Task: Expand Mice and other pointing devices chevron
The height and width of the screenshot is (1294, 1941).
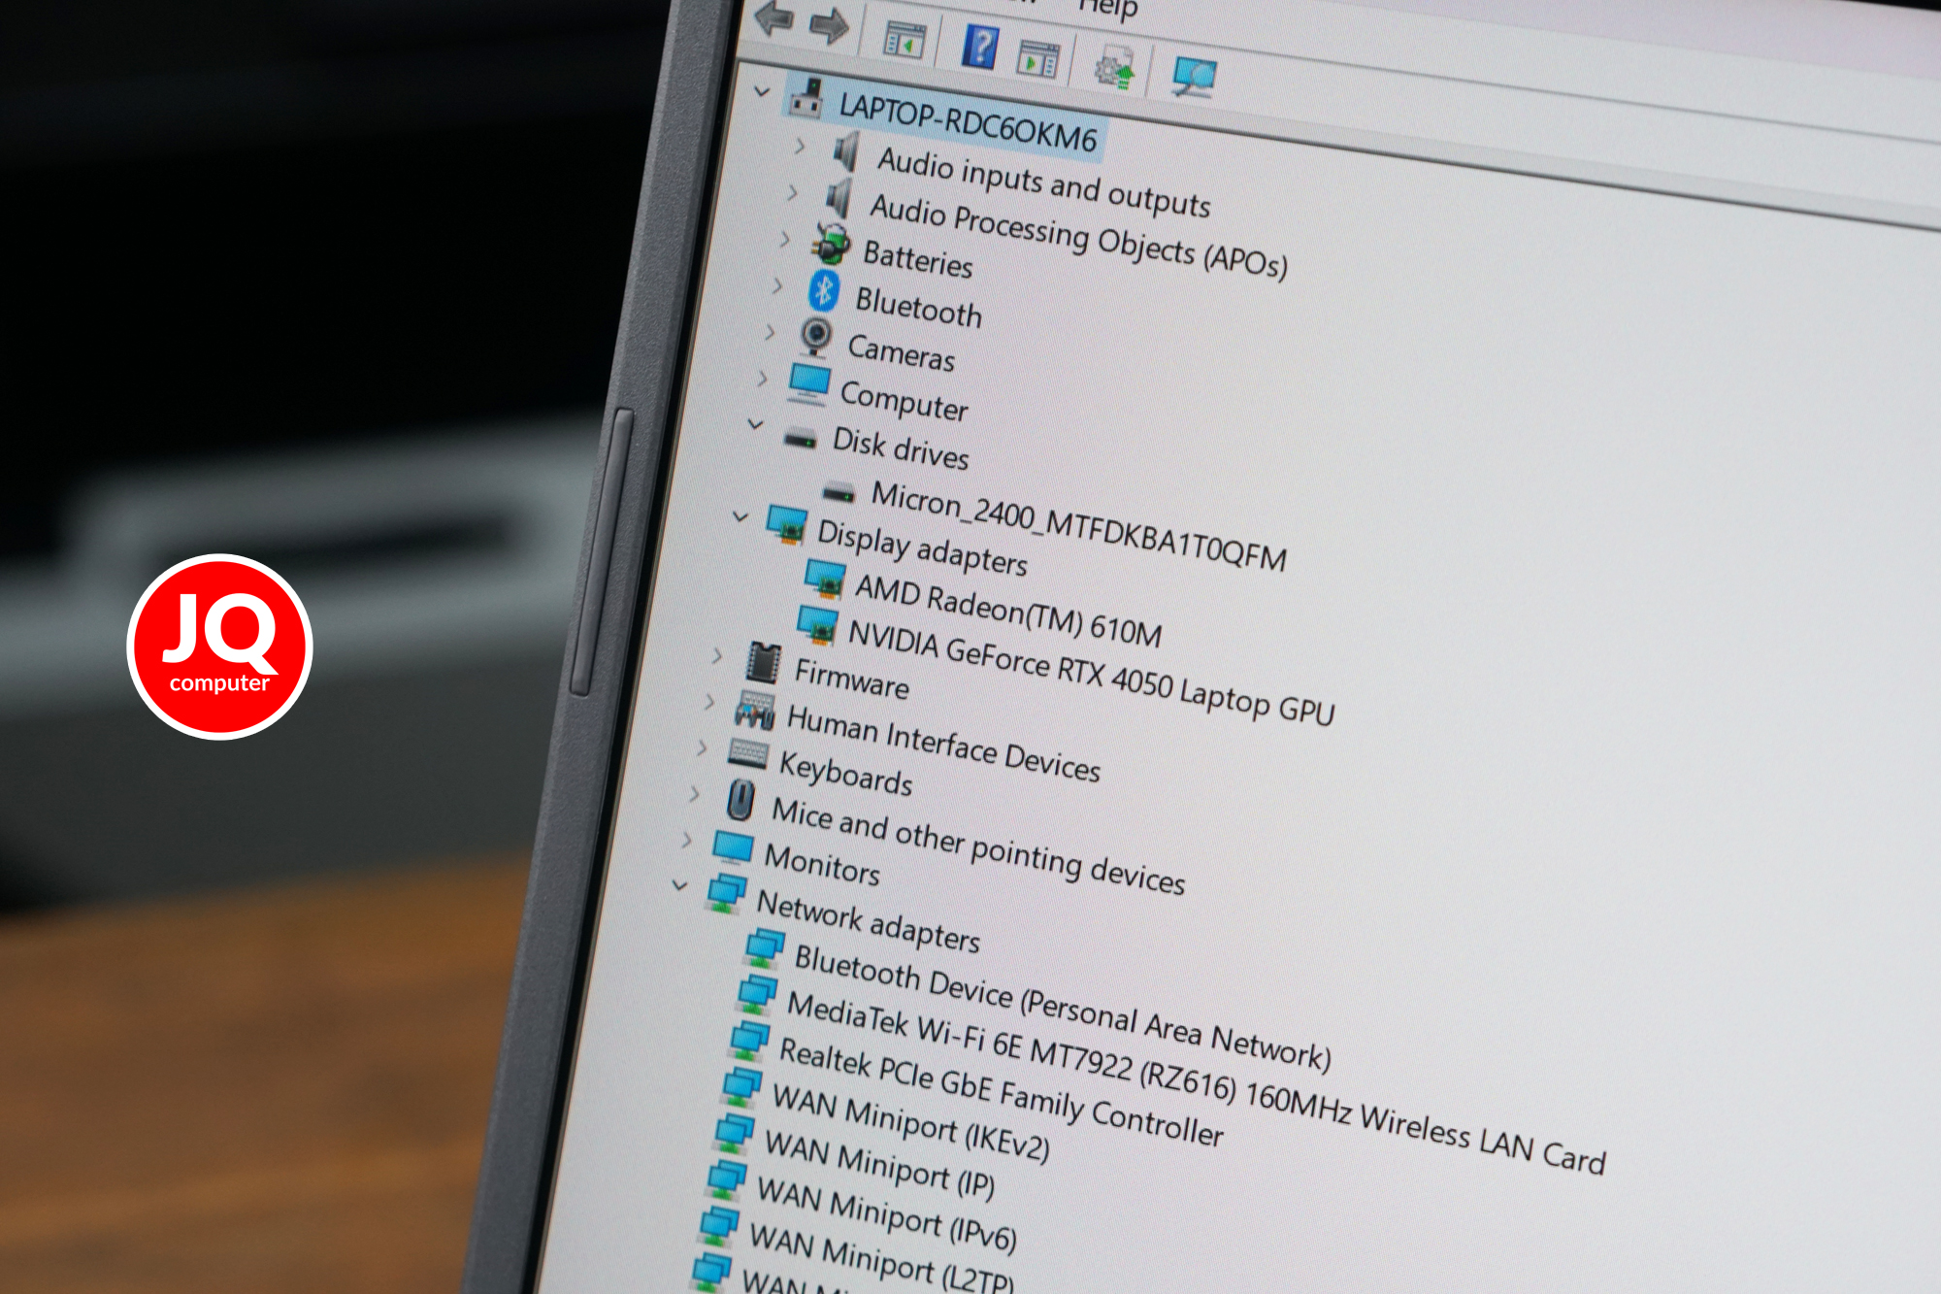Action: pyautogui.click(x=694, y=793)
